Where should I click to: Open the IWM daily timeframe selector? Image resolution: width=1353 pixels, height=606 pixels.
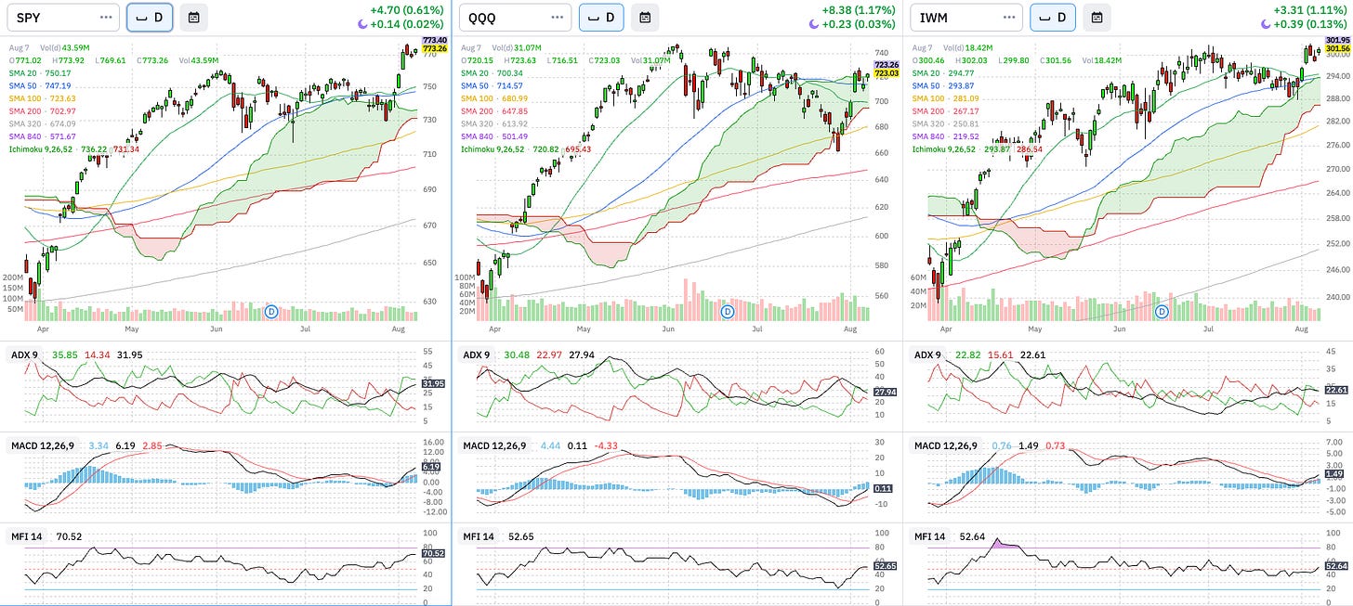coord(1054,17)
